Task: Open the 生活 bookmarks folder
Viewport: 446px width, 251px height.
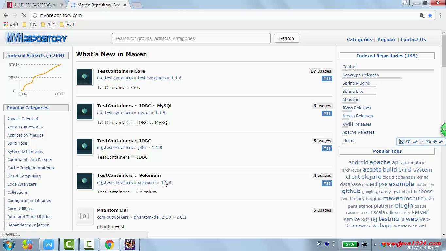Action: click(x=48, y=25)
